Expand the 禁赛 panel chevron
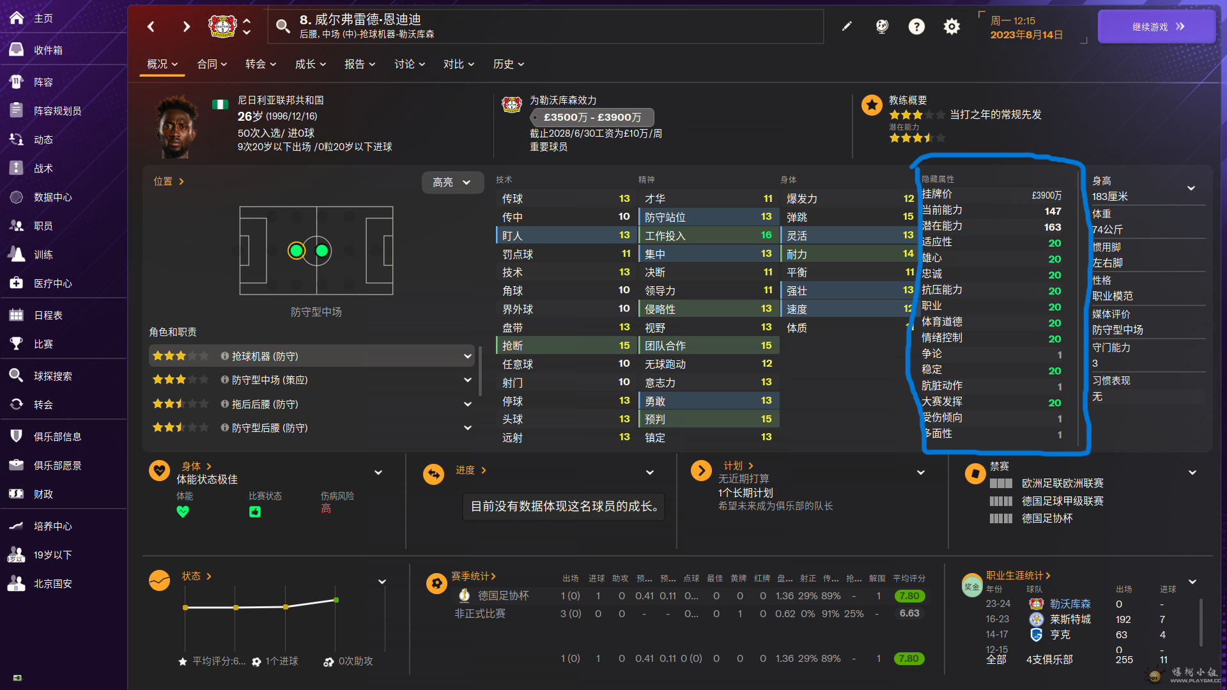The image size is (1227, 690). click(1192, 472)
